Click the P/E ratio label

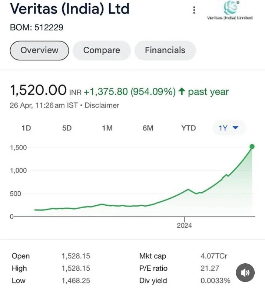153,268
